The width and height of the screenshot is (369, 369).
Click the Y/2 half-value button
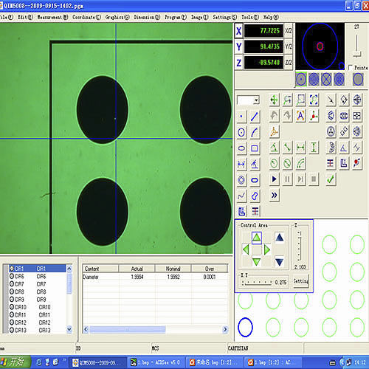pyautogui.click(x=289, y=46)
